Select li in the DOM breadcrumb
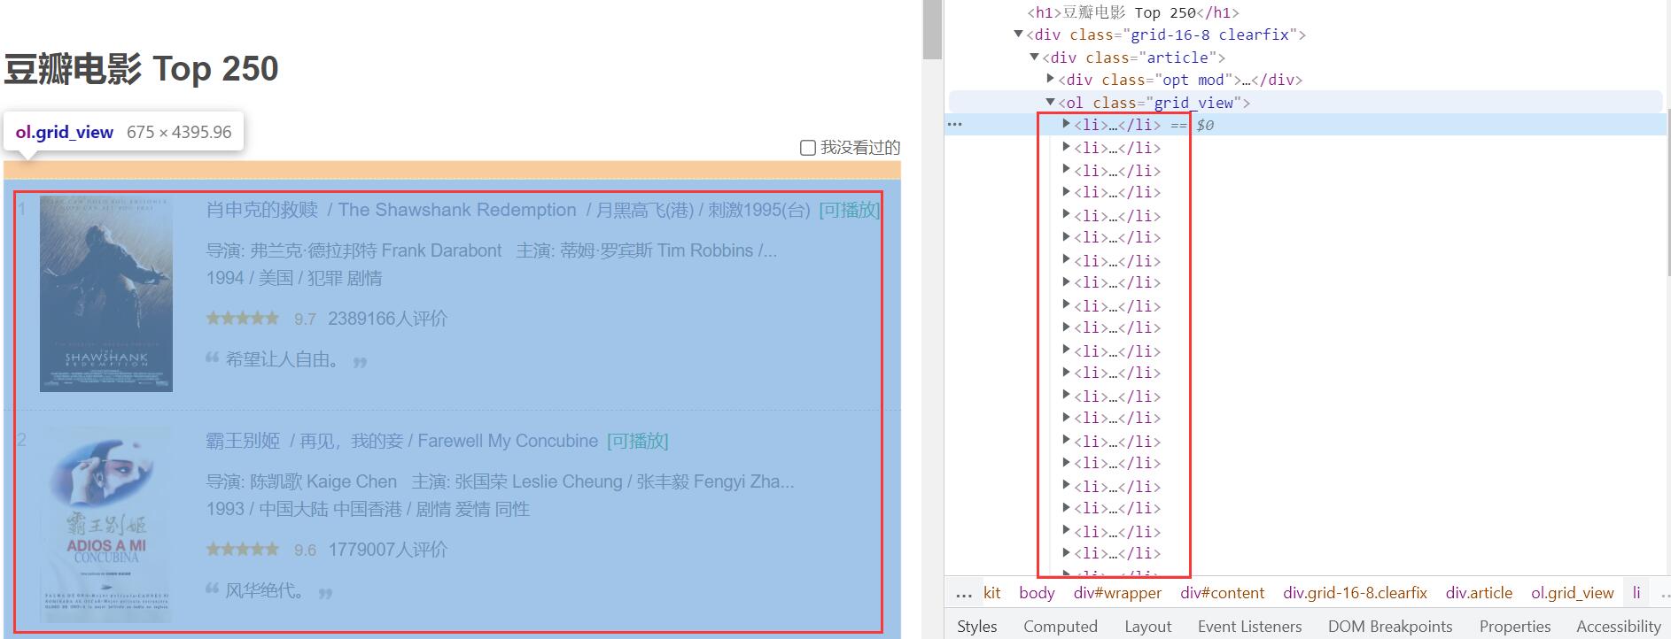This screenshot has height=639, width=1671. (1636, 593)
